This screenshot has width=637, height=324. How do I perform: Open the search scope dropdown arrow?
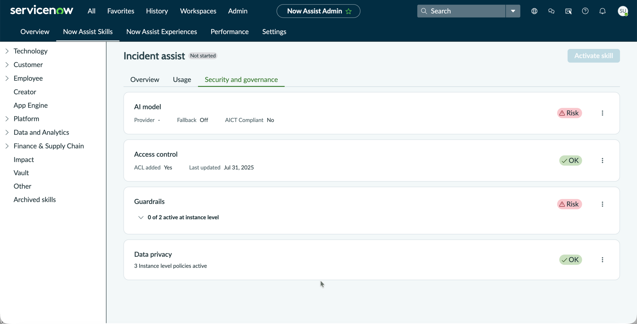pos(513,11)
